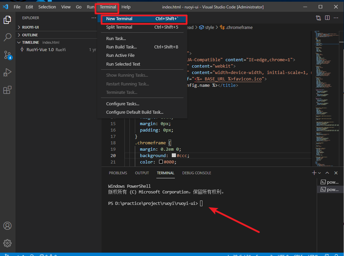Open the Go menu

[x=79, y=7]
